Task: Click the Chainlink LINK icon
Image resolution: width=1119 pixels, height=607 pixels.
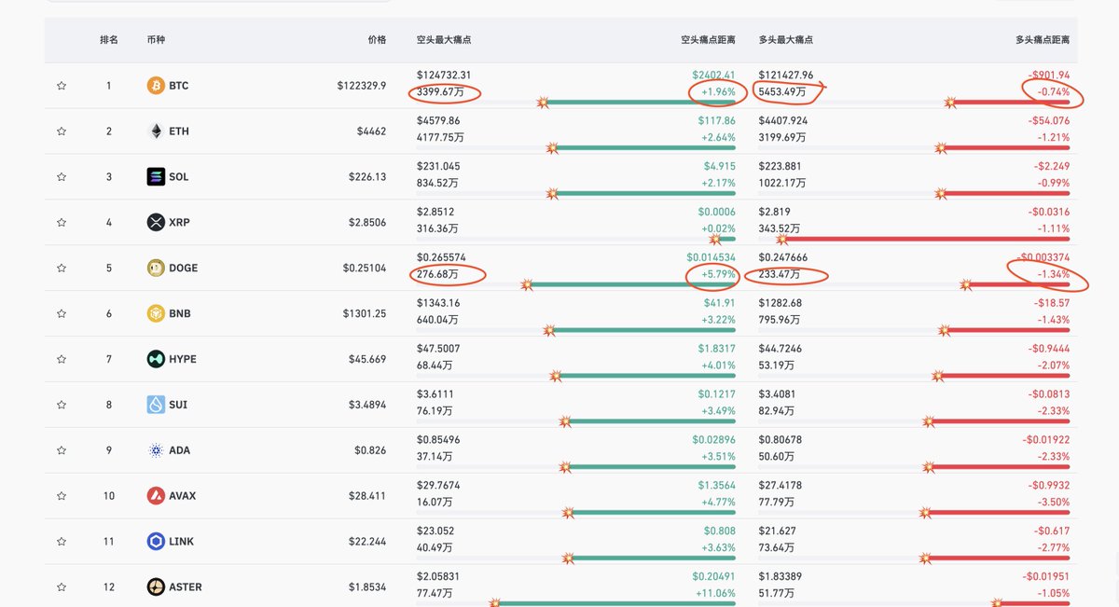Action: (x=156, y=542)
